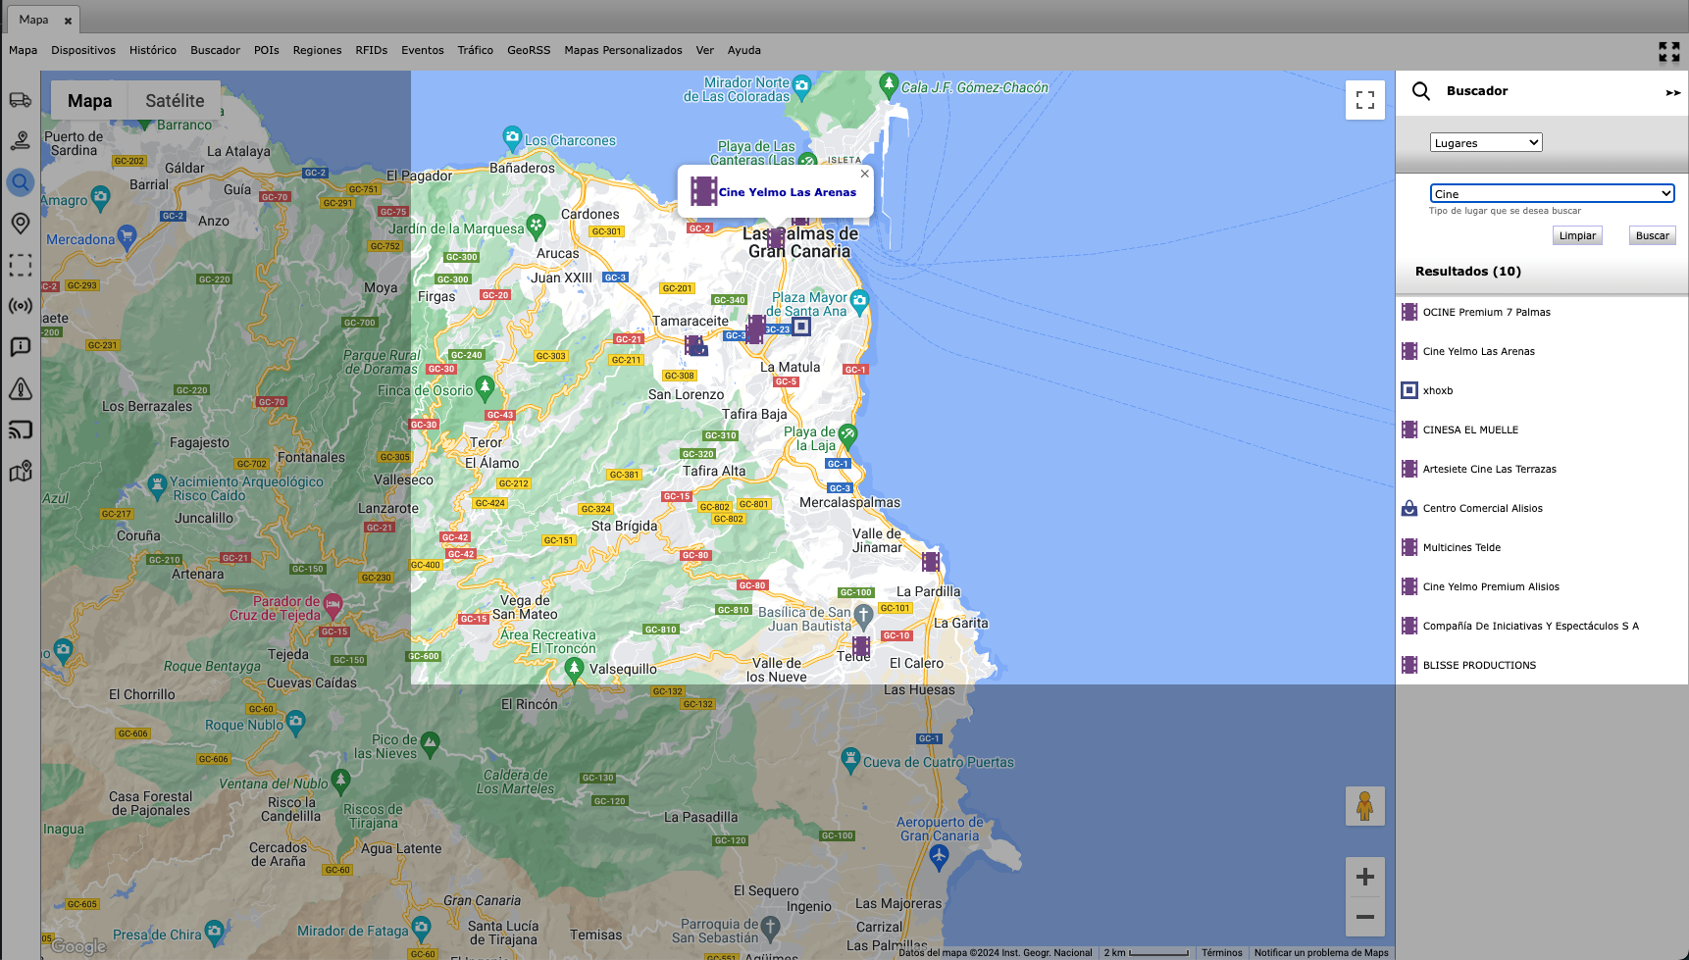Click the cinema marker near Valle de Jinamar
The width and height of the screenshot is (1689, 960).
click(931, 562)
